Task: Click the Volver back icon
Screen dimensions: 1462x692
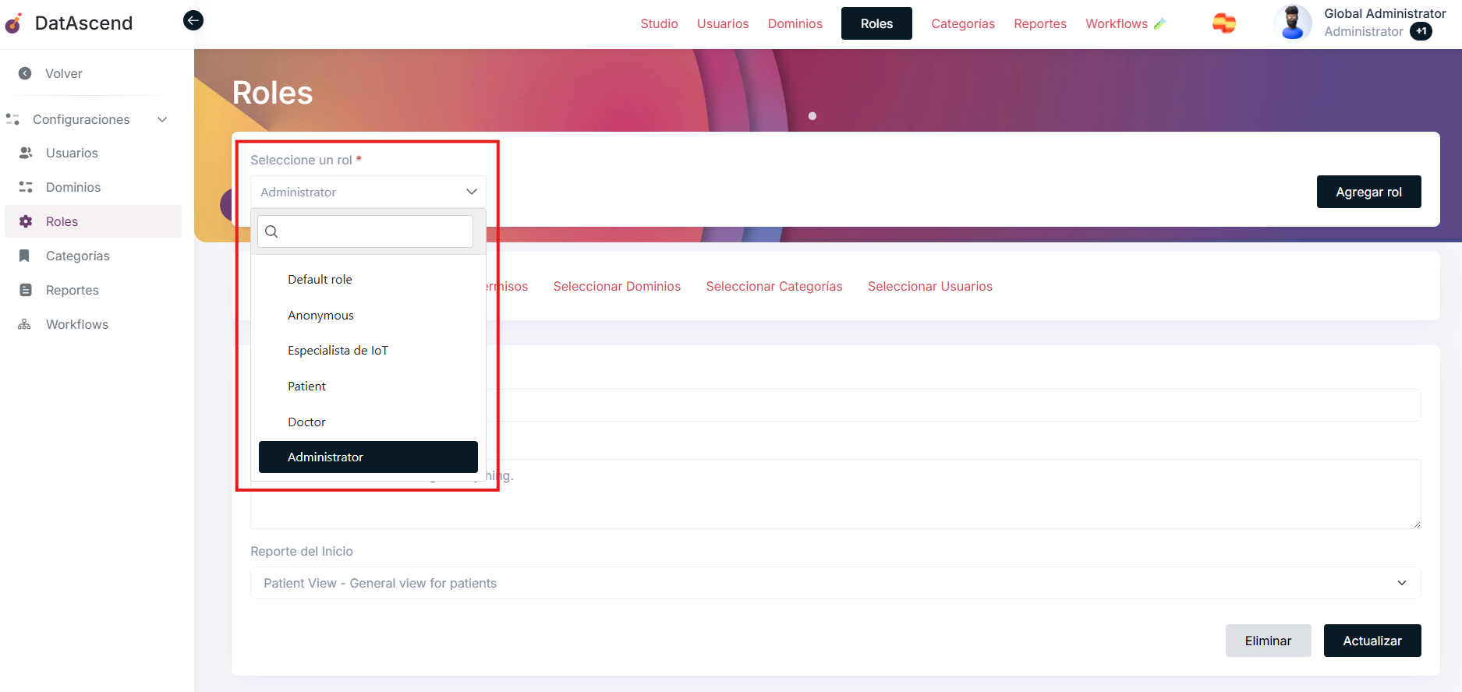Action: [25, 73]
